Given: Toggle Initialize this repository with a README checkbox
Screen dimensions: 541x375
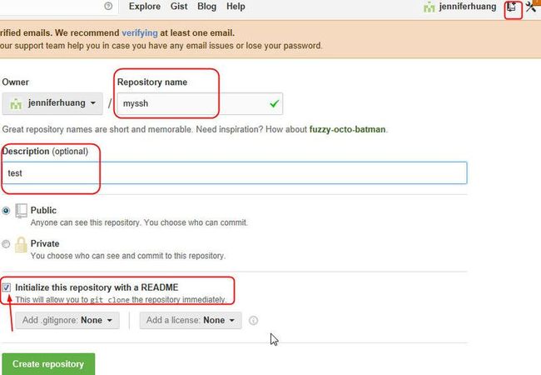Looking at the screenshot, I should (x=6, y=287).
